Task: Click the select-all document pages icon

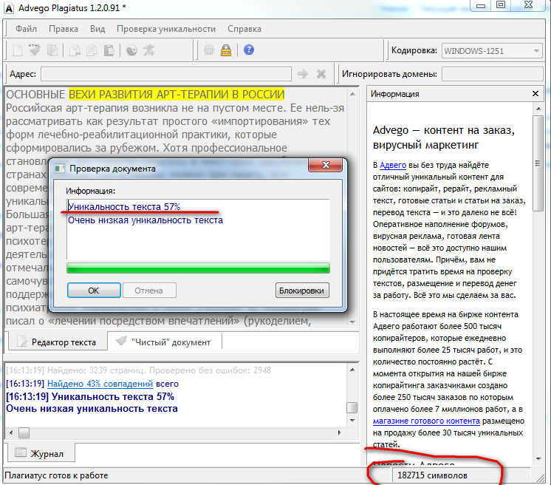Action: [52, 50]
